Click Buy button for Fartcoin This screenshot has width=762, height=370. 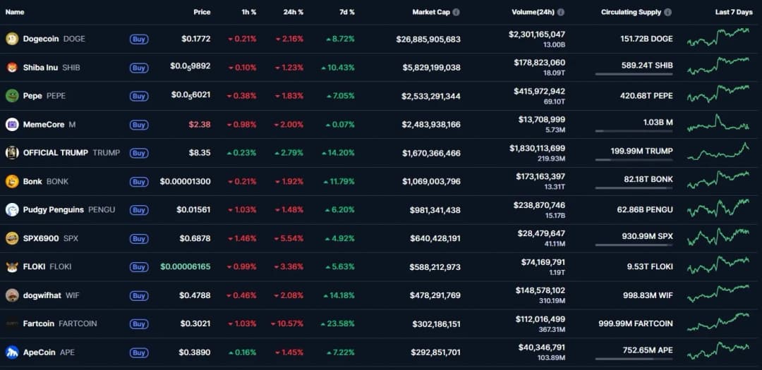pos(139,324)
